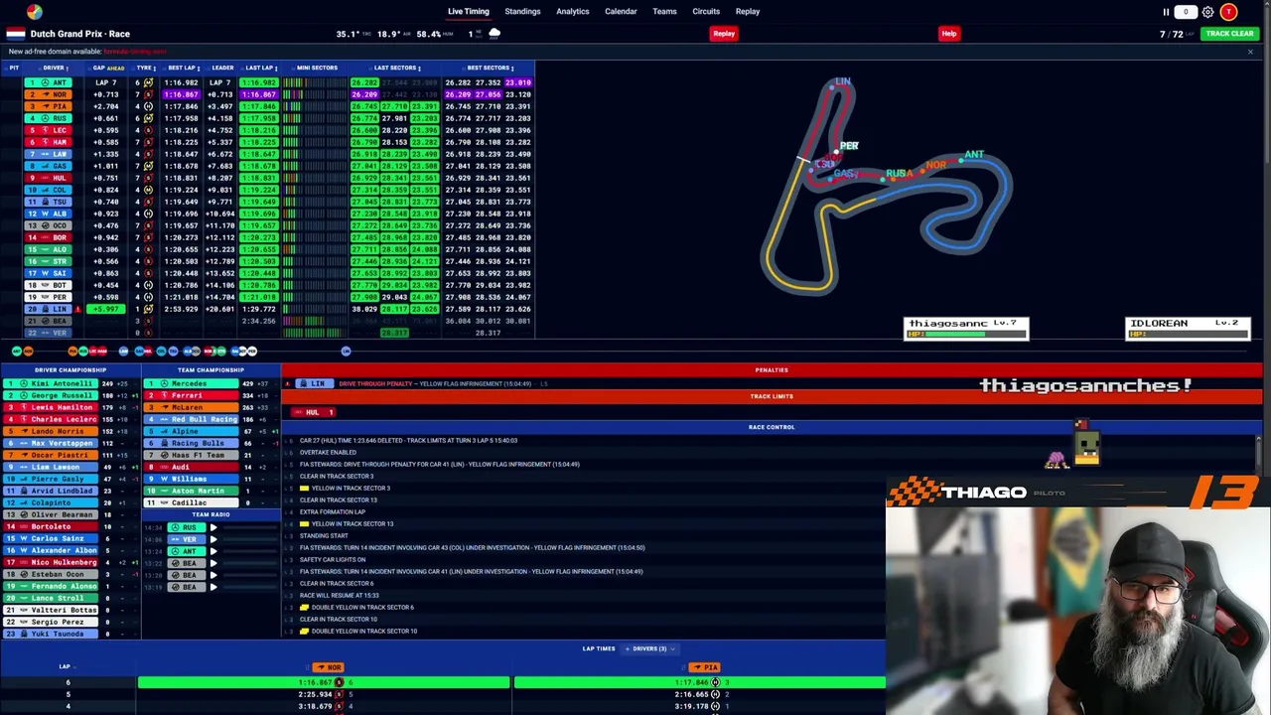
Task: Click the tyre icon on NOR lap 6
Action: [x=339, y=682]
